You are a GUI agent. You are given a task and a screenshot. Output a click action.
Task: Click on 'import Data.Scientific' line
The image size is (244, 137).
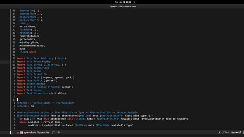pos(32,74)
